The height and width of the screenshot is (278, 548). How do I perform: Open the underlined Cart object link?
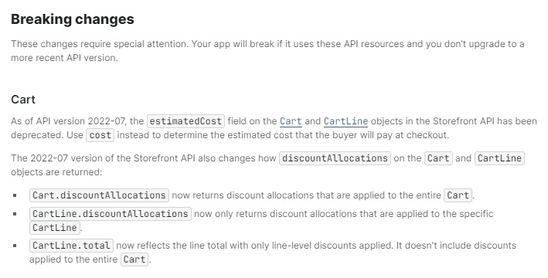(x=291, y=121)
